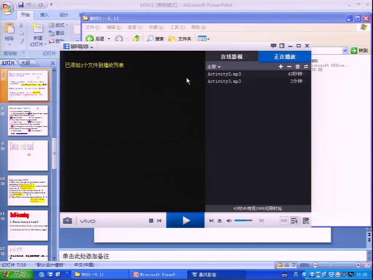373x280 pixels.
Task: Open the Views dropdown in Explorer toolbar
Action: (x=203, y=39)
